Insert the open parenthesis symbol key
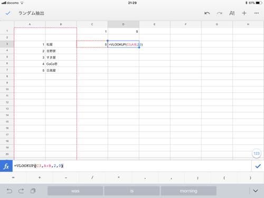Screen dimensions: 264x198 [224, 178]
